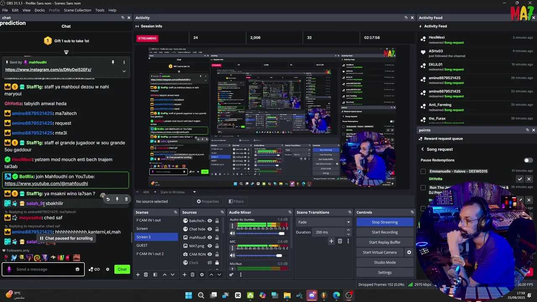Toggle visibility of bakchich source

point(210,221)
